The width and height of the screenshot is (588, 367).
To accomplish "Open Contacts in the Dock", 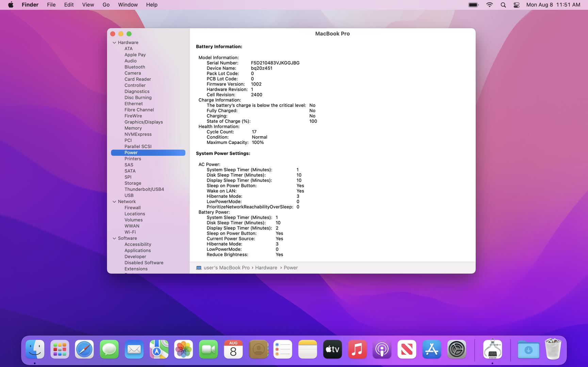I will coord(258,349).
